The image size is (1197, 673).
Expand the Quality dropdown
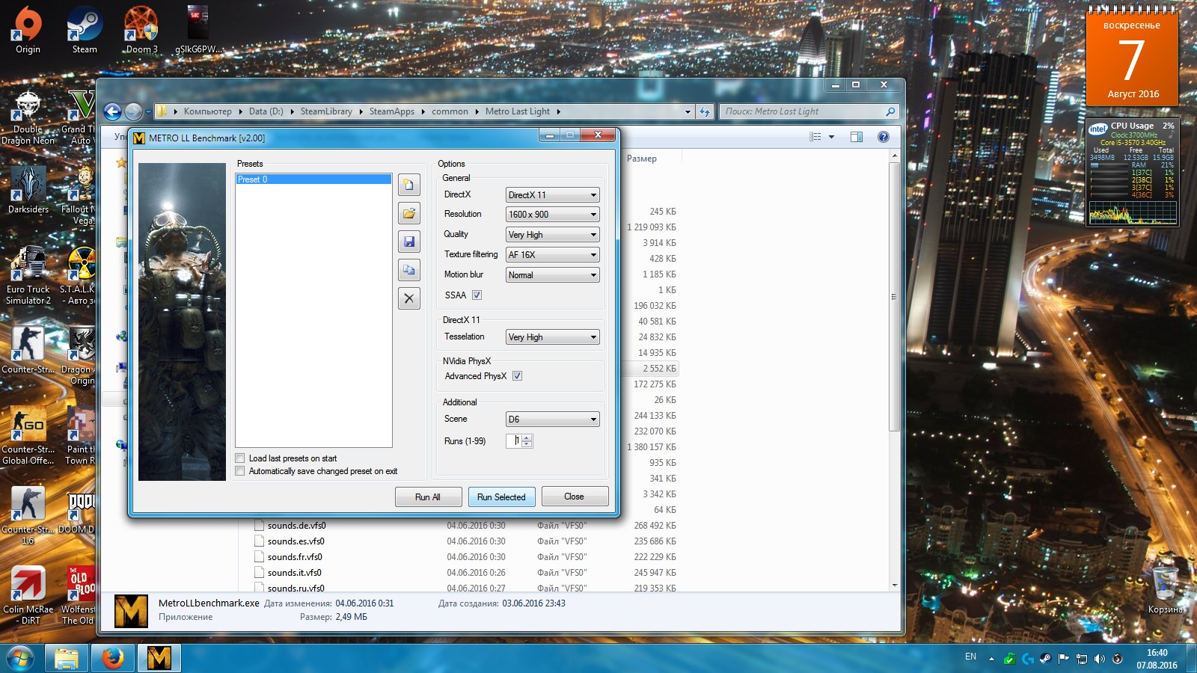click(552, 235)
